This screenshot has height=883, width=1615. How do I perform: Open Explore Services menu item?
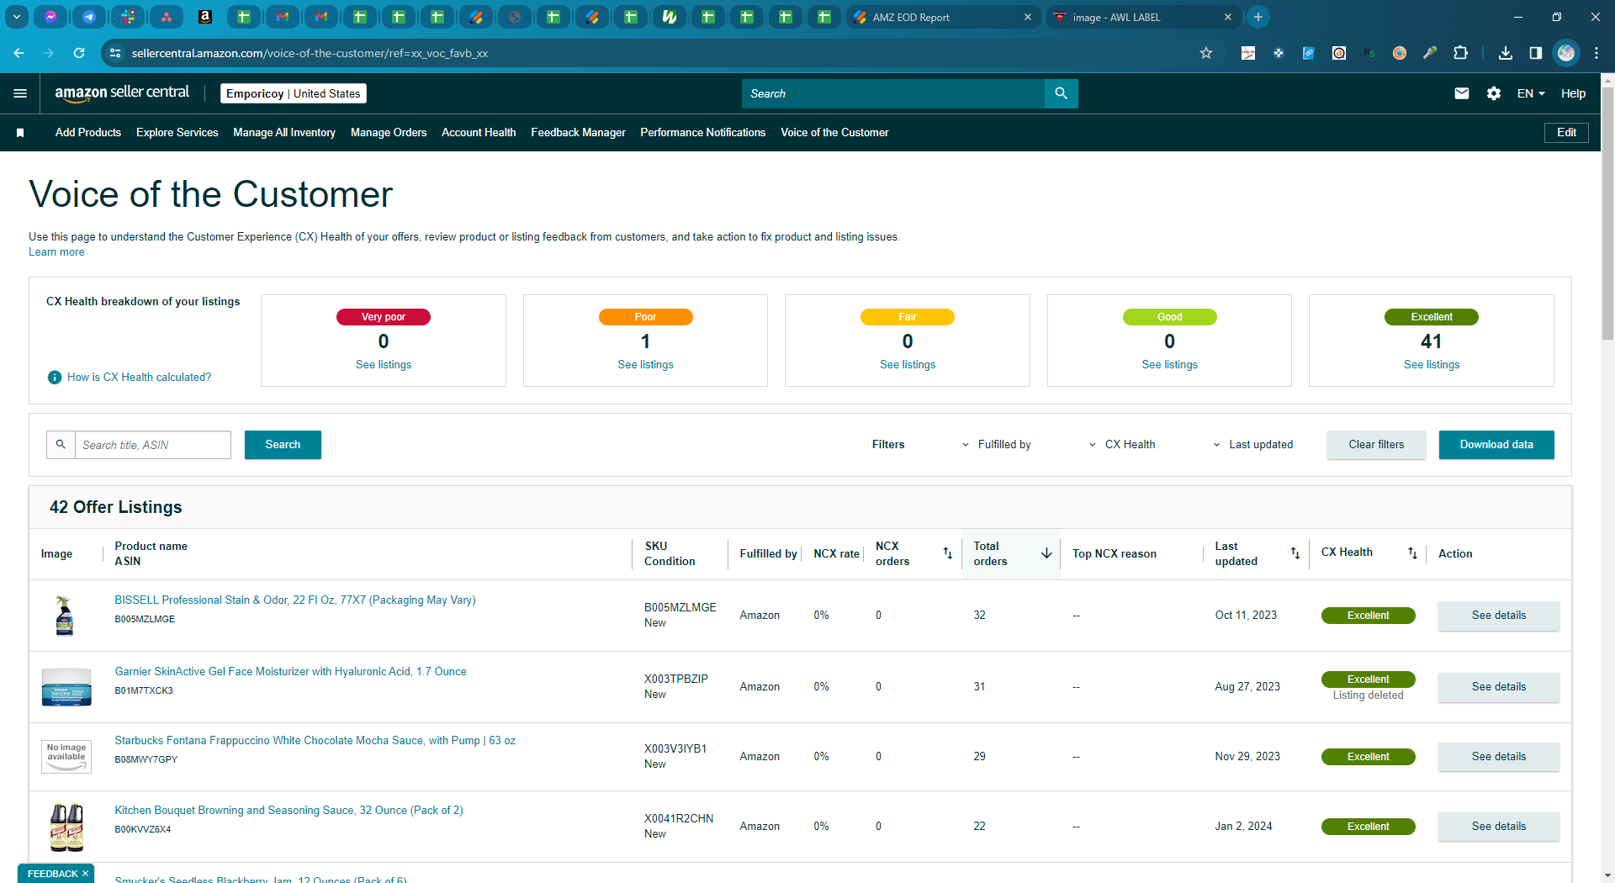click(x=177, y=133)
